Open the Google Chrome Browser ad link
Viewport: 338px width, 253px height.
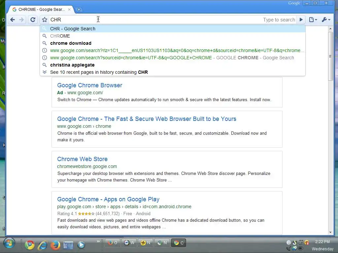[x=90, y=85]
